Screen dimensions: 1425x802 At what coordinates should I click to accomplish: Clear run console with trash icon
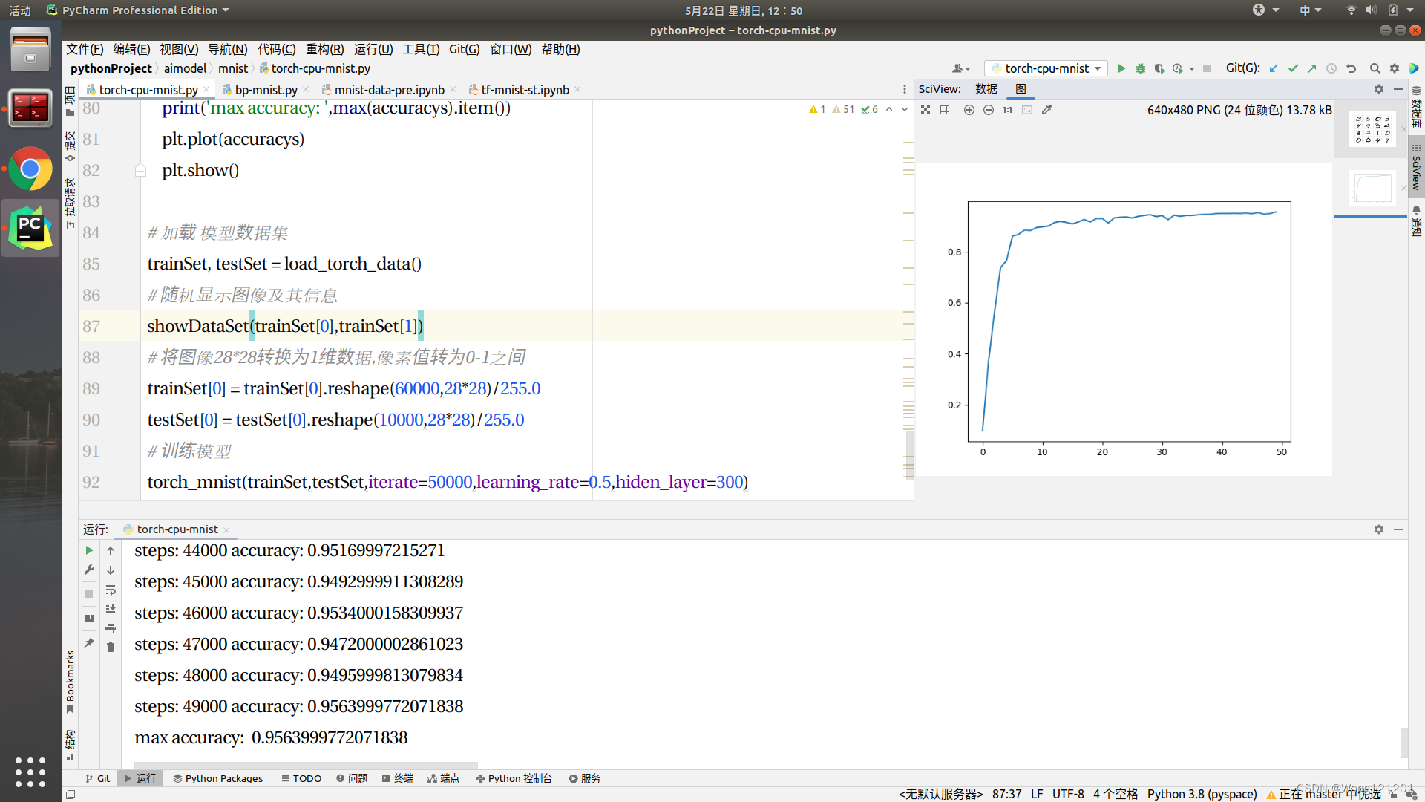pyautogui.click(x=111, y=648)
